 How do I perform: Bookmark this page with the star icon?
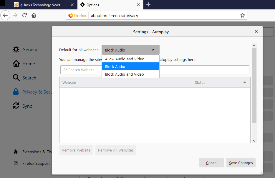coord(242,15)
